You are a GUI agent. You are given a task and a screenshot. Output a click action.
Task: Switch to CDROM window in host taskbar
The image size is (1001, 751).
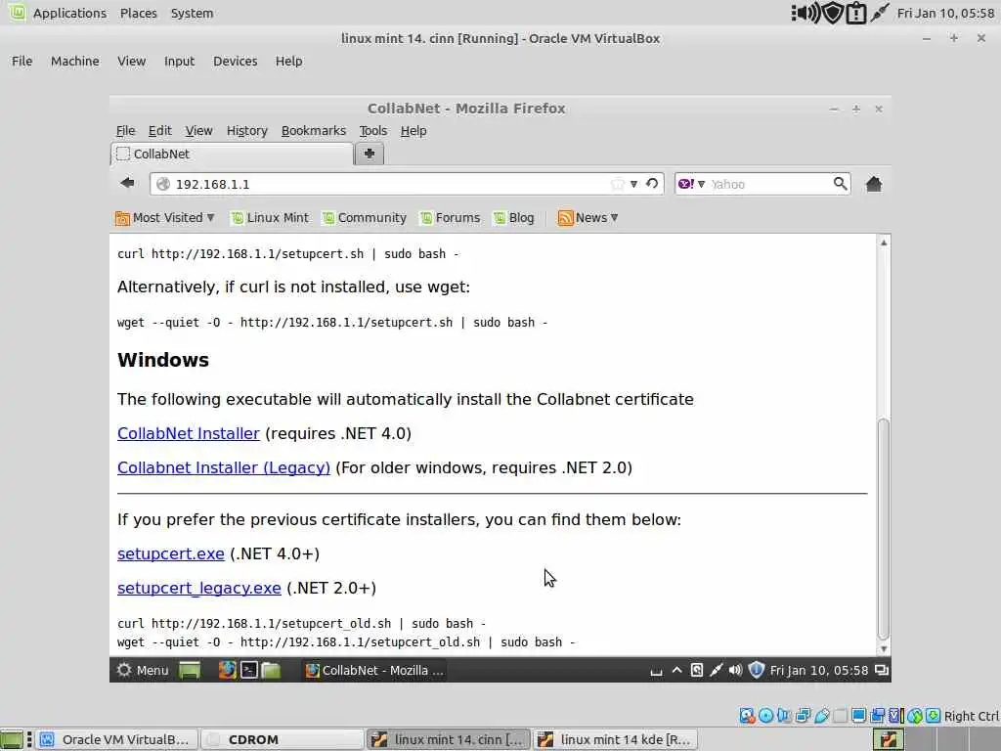282,739
